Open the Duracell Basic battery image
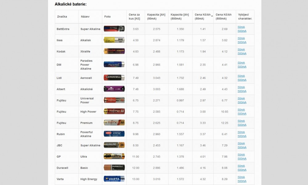The image size is (308, 185). [114, 168]
